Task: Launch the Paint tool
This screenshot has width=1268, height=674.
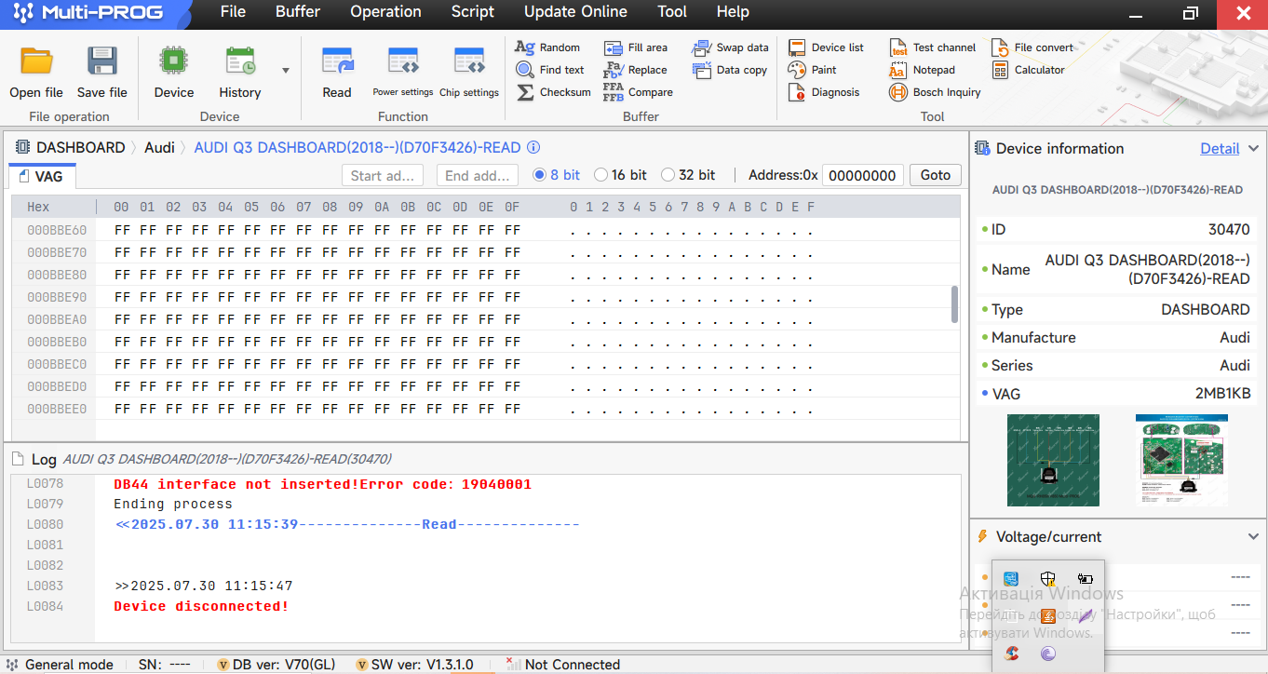Action: [812, 70]
